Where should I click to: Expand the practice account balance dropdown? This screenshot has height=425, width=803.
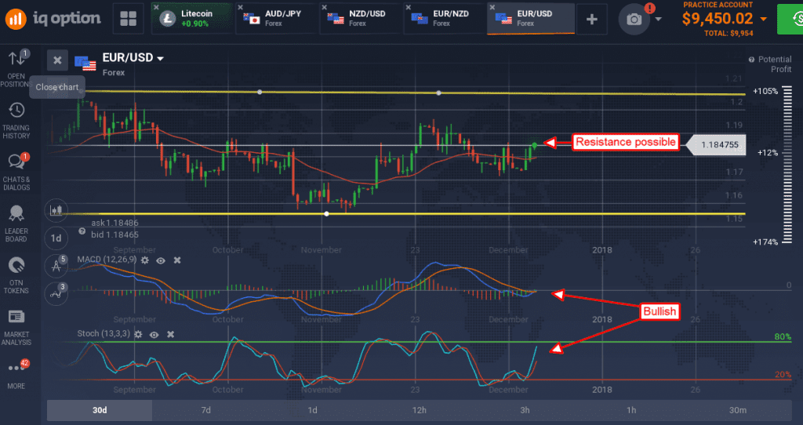[x=763, y=20]
